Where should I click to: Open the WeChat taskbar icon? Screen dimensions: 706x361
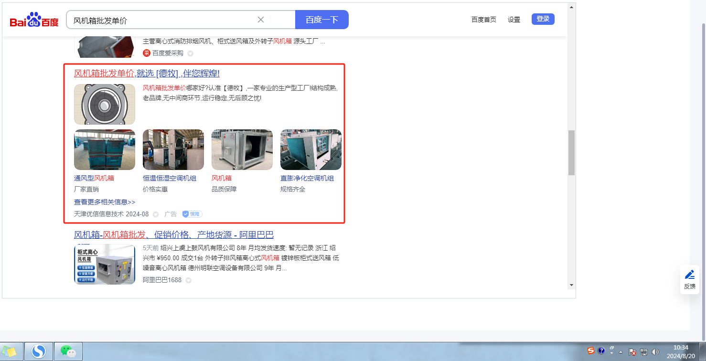tap(68, 351)
